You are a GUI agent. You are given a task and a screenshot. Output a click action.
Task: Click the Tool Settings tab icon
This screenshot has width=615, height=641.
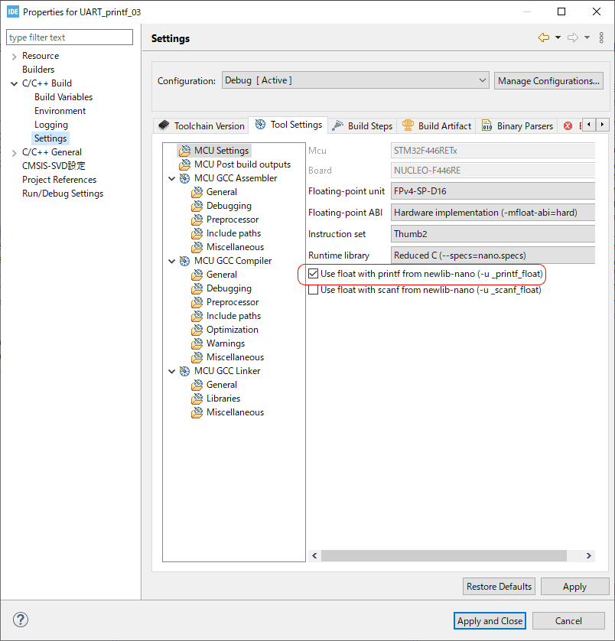(261, 124)
